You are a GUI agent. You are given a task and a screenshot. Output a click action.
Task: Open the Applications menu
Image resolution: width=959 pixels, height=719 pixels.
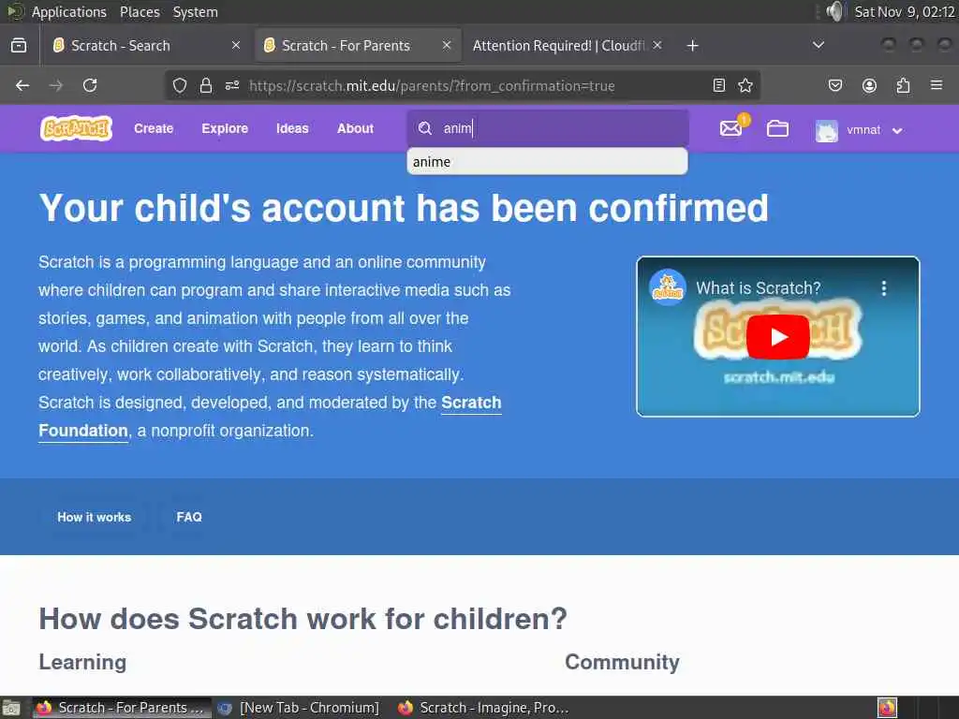[x=68, y=11]
